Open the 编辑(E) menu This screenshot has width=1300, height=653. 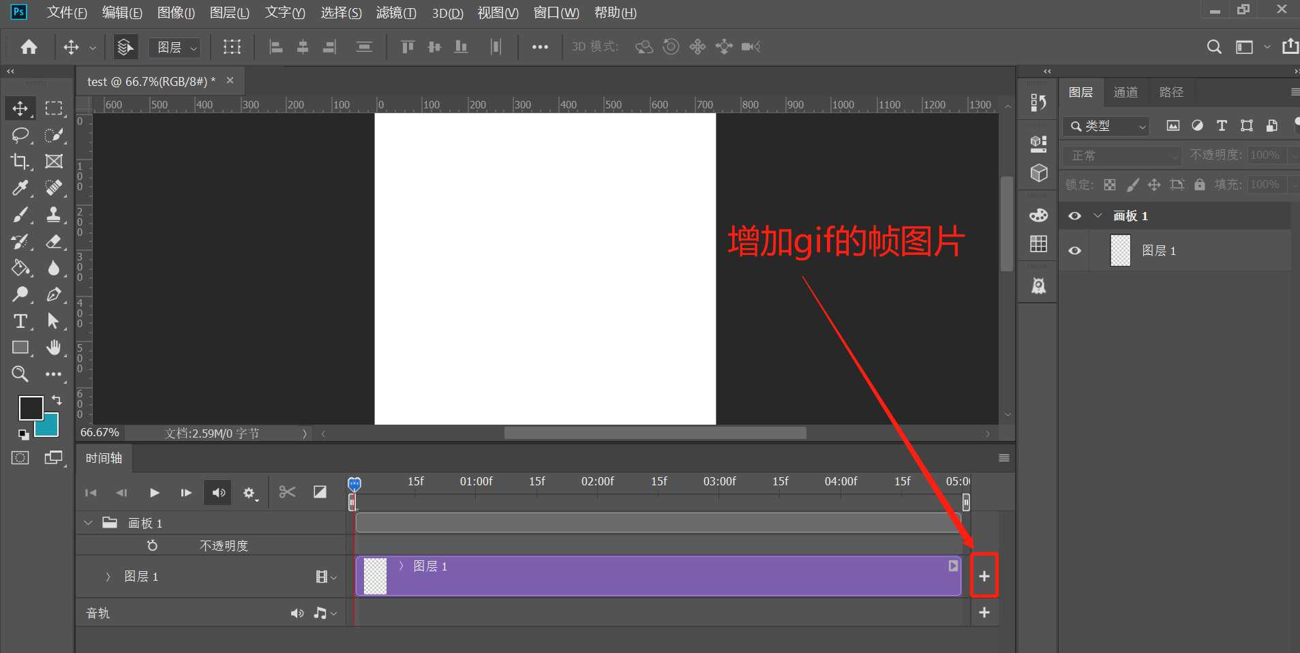point(122,13)
